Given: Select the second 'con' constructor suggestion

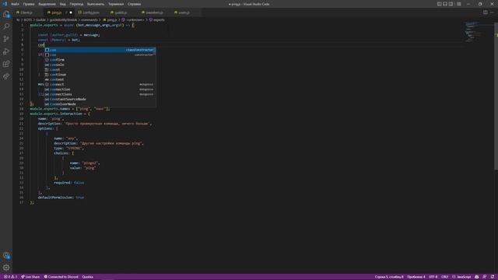Looking at the screenshot, I should click(x=100, y=55).
